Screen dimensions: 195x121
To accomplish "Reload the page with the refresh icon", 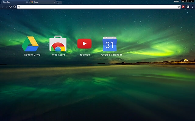I will pyautogui.click(x=11, y=7).
